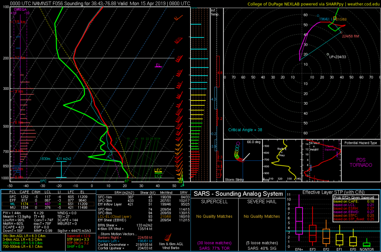Click the SARS 77% TOR result
381x252 pixels.
coord(214,248)
